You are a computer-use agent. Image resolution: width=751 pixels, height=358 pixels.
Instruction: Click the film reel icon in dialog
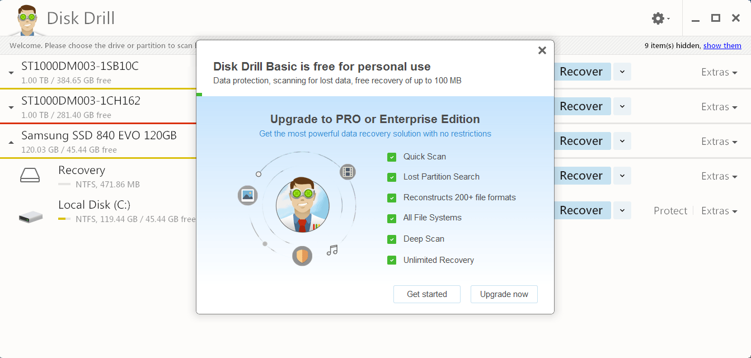point(348,171)
